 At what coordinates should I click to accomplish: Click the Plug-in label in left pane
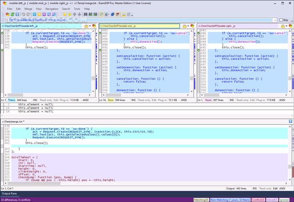pos(64,100)
